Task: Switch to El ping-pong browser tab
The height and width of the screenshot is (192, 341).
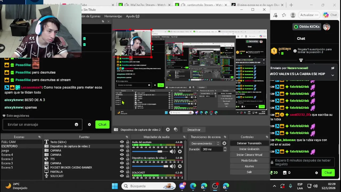Action: pyautogui.click(x=257, y=5)
